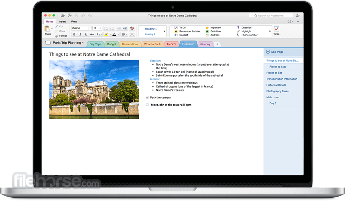
Task: Decrease the indent
Action: pos(119,28)
